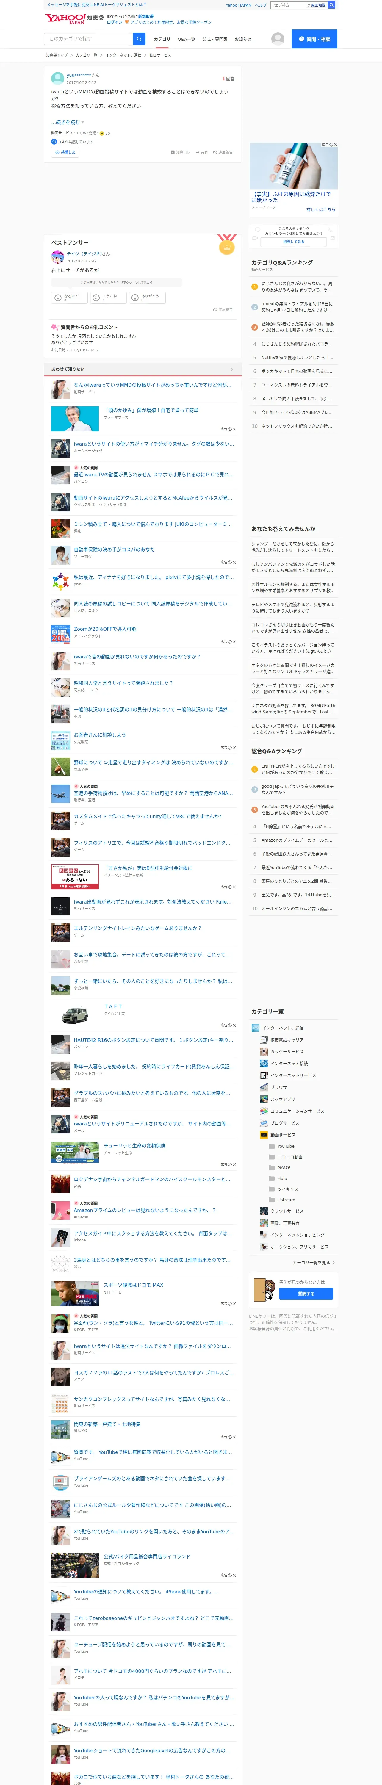Open 携帯電話キャリア category
The height and width of the screenshot is (1785, 382).
click(x=282, y=1039)
